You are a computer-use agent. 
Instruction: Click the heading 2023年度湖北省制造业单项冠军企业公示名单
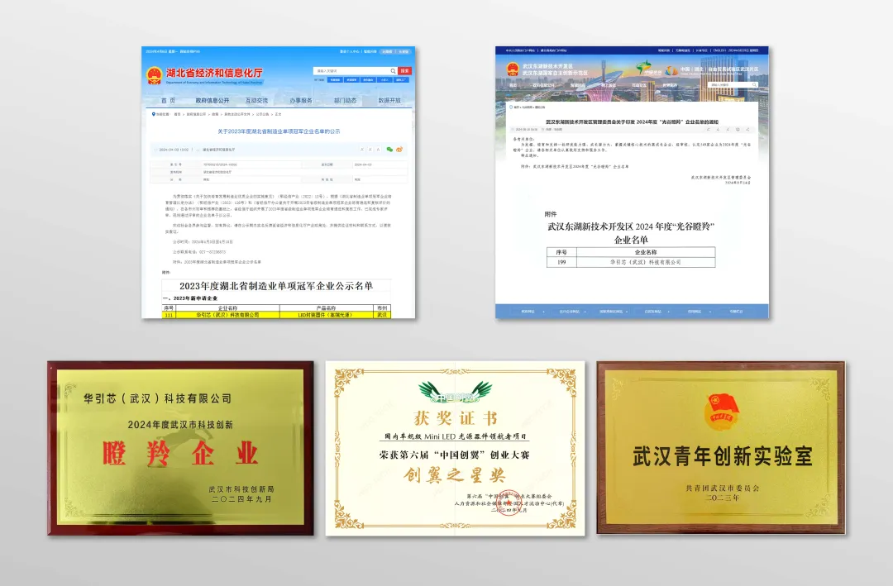pyautogui.click(x=276, y=286)
